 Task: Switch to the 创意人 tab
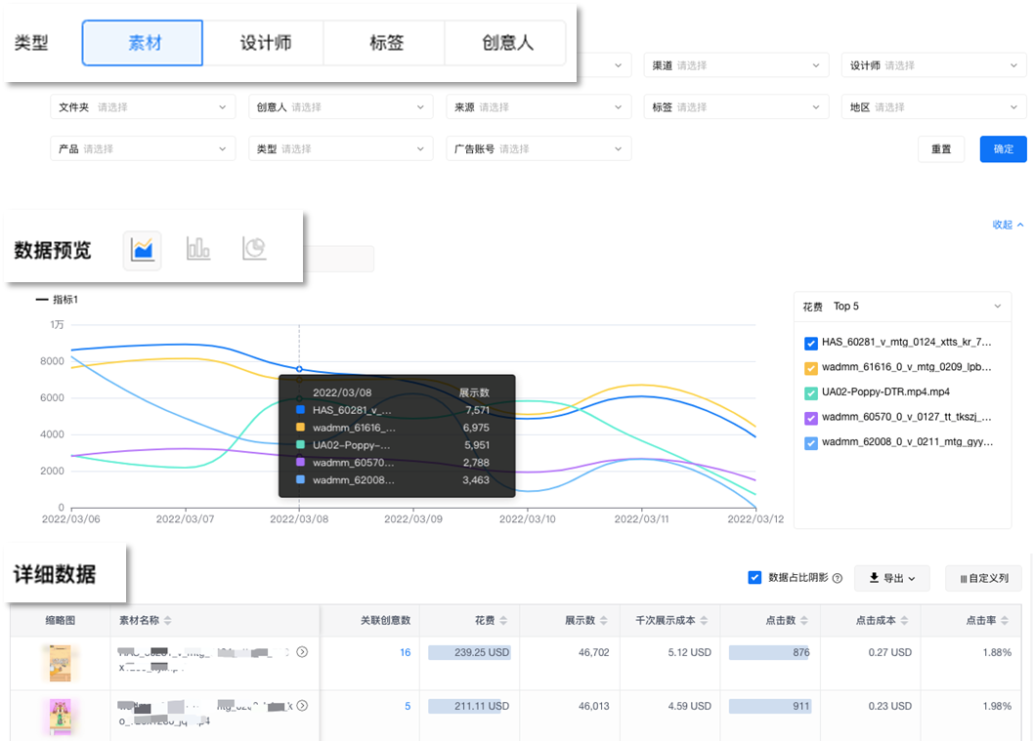pyautogui.click(x=505, y=43)
